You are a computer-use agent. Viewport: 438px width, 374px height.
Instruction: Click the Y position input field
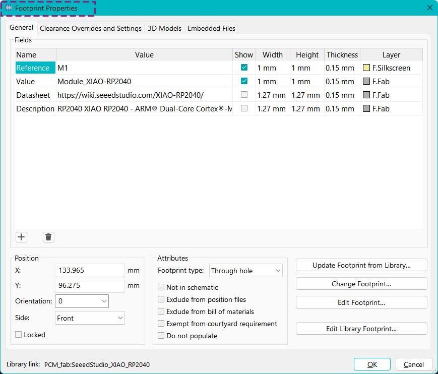point(90,285)
